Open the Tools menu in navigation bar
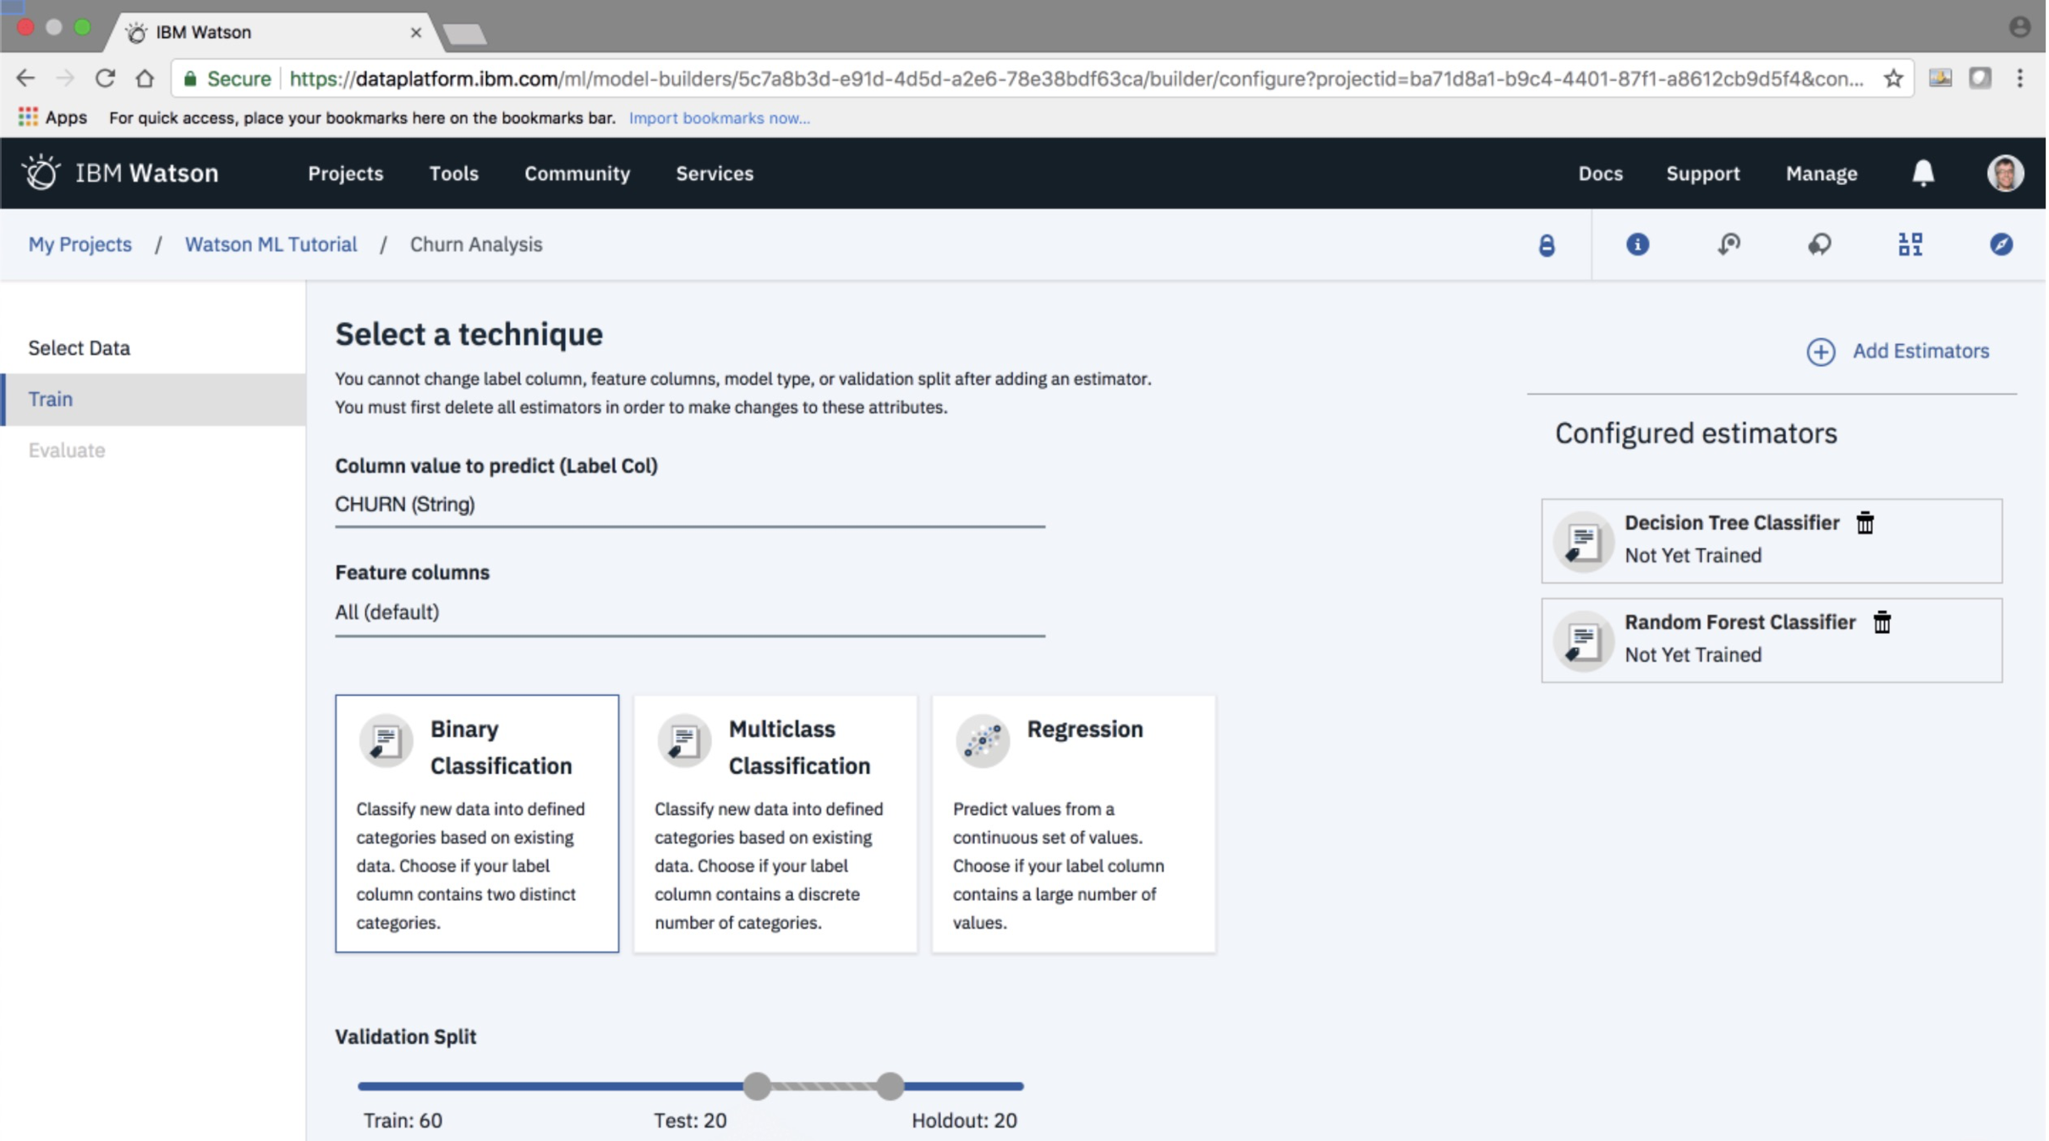 click(x=453, y=173)
